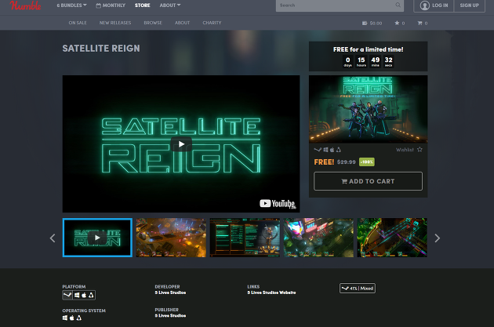Click the Linux icon under cover image
This screenshot has width=494, height=327.
click(339, 150)
